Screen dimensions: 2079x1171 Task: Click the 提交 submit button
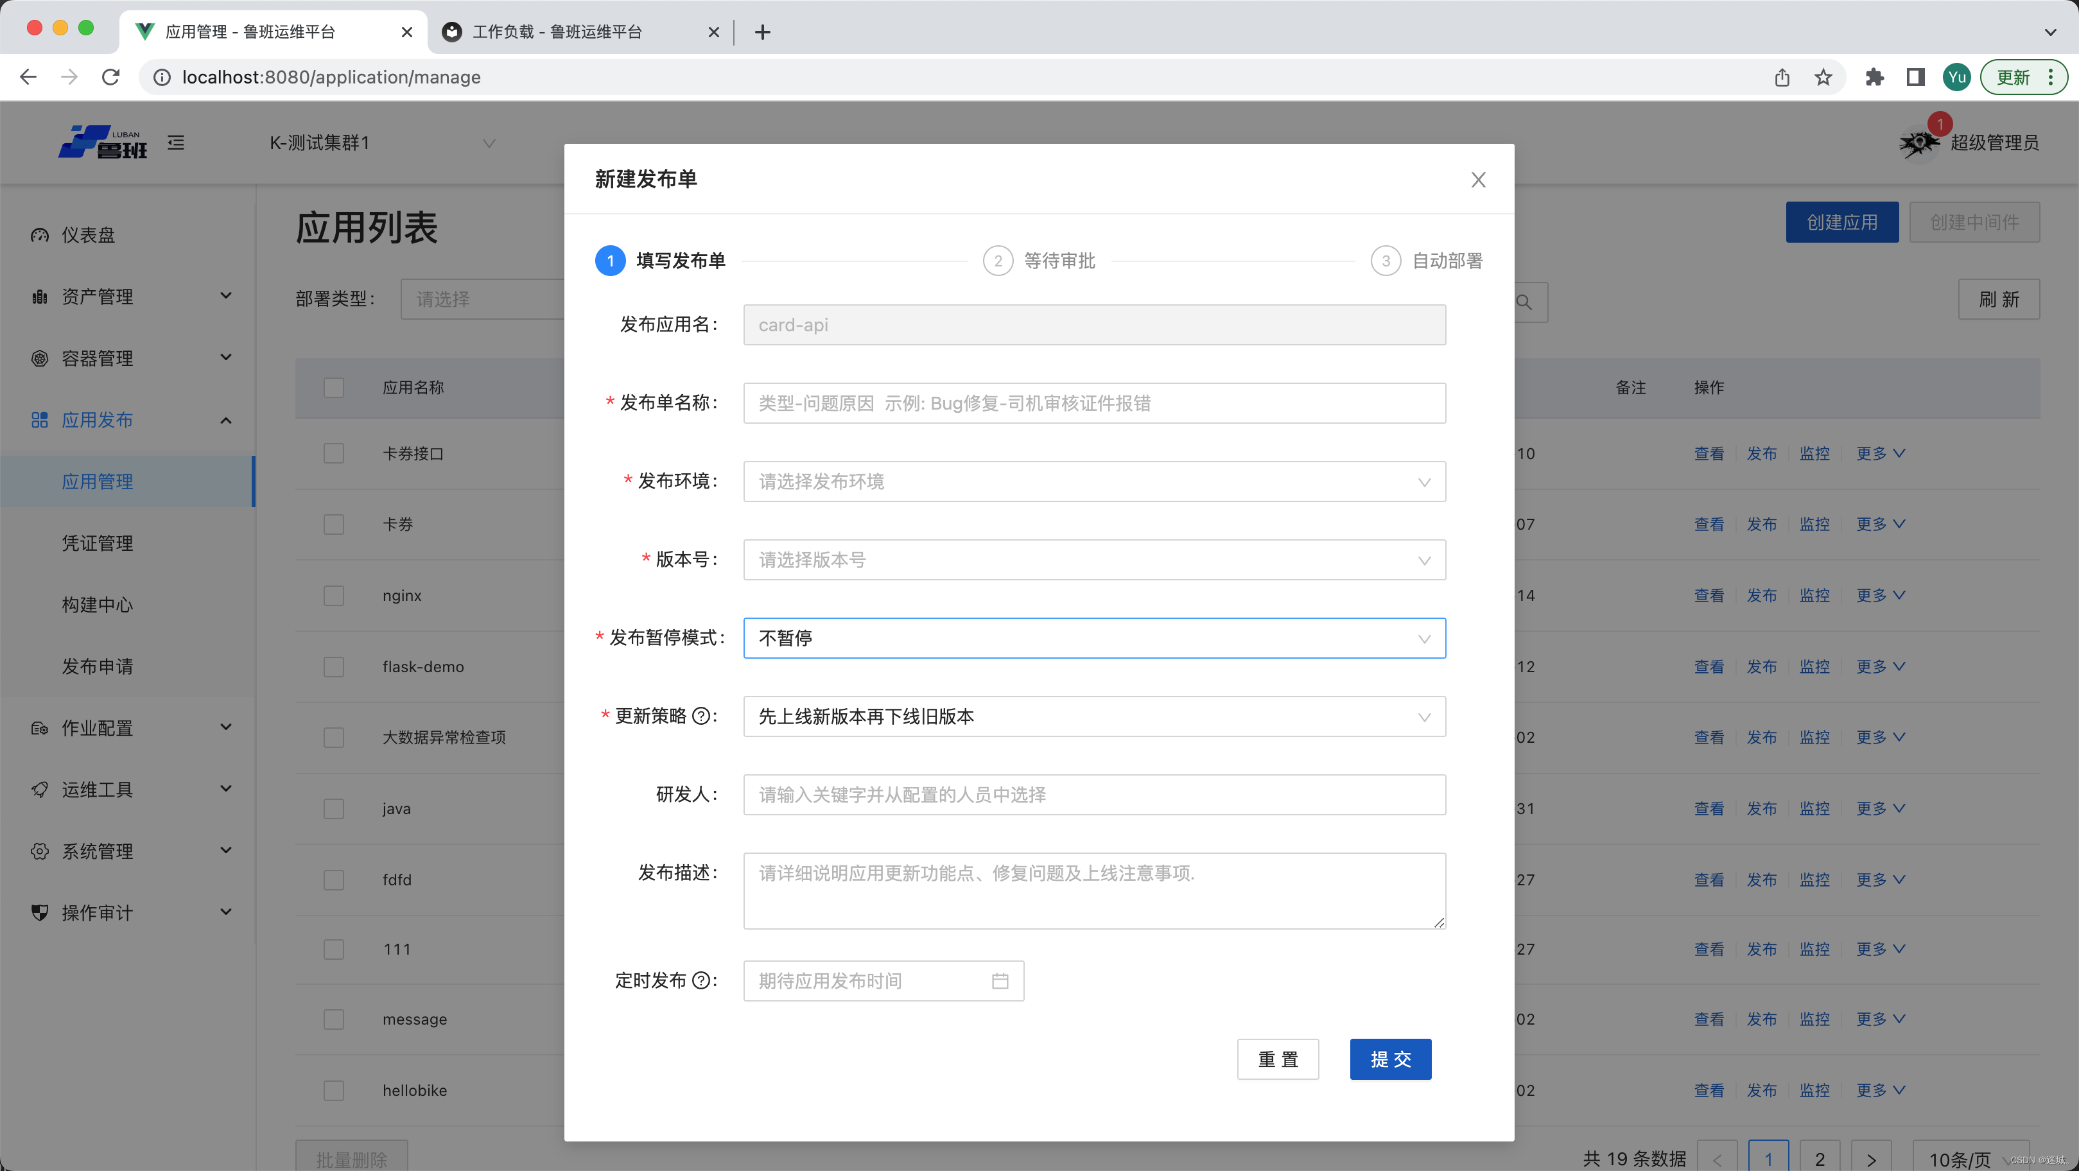coord(1390,1059)
